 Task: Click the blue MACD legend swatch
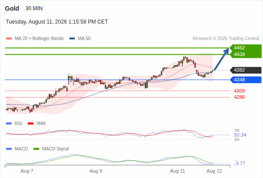(9, 149)
